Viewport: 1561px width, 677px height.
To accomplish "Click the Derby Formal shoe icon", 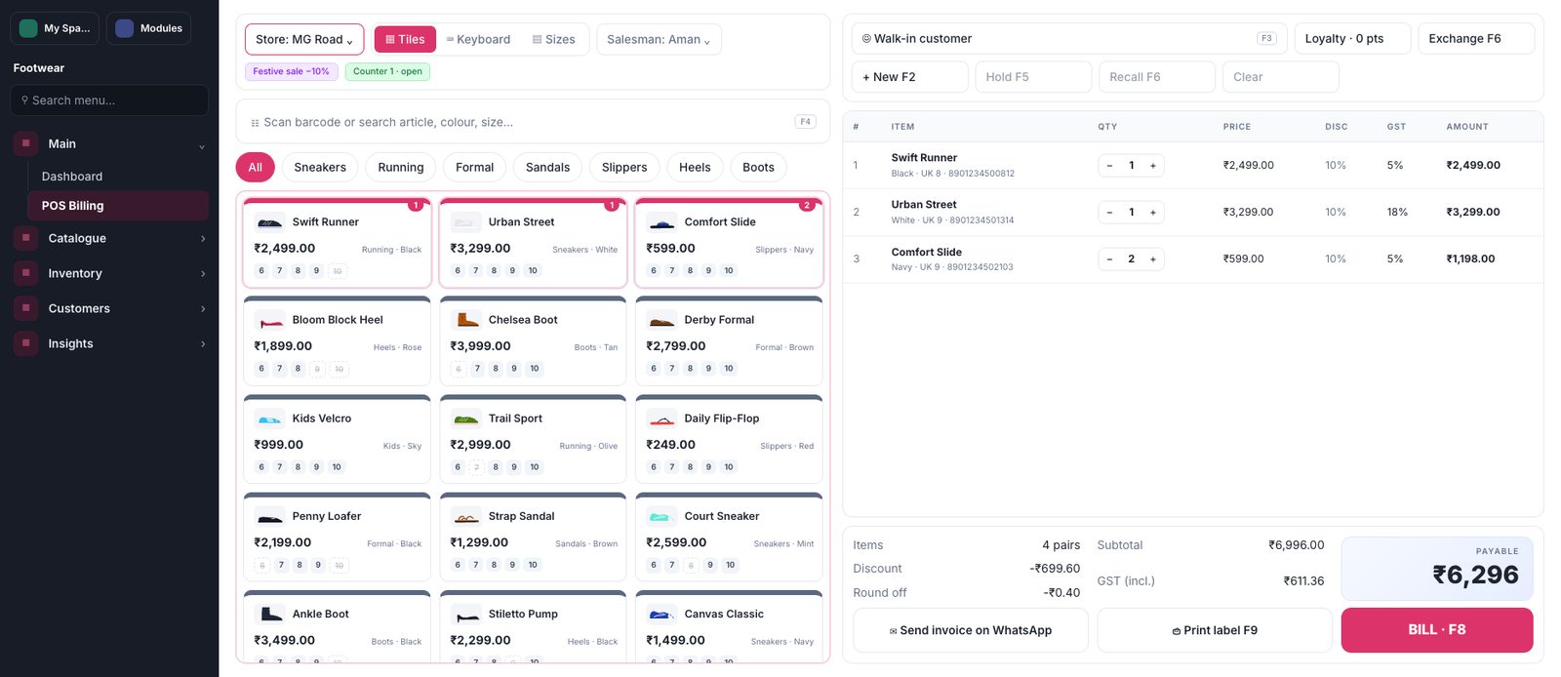I will 661,320.
